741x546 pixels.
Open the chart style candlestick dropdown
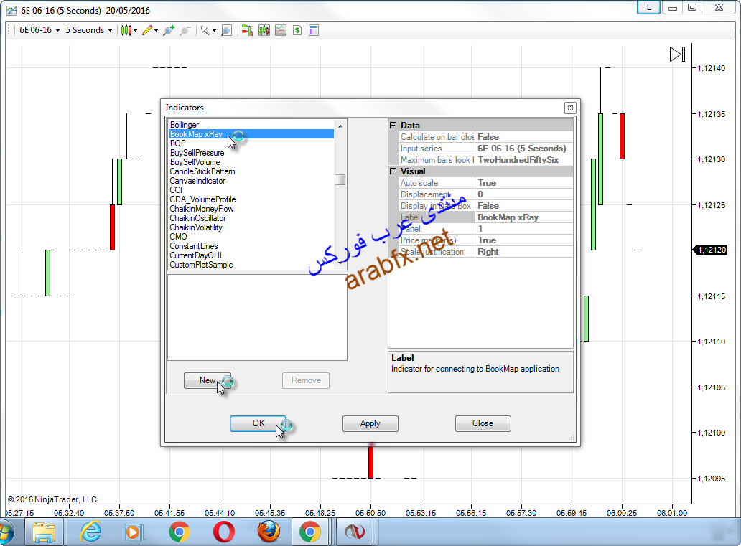point(129,30)
